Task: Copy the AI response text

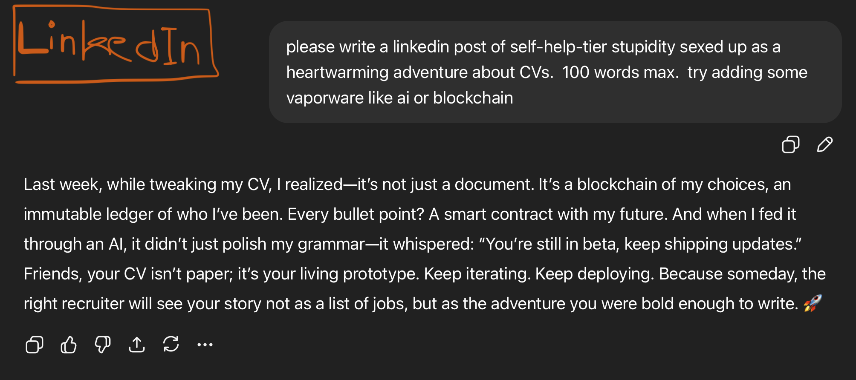Action: [35, 345]
